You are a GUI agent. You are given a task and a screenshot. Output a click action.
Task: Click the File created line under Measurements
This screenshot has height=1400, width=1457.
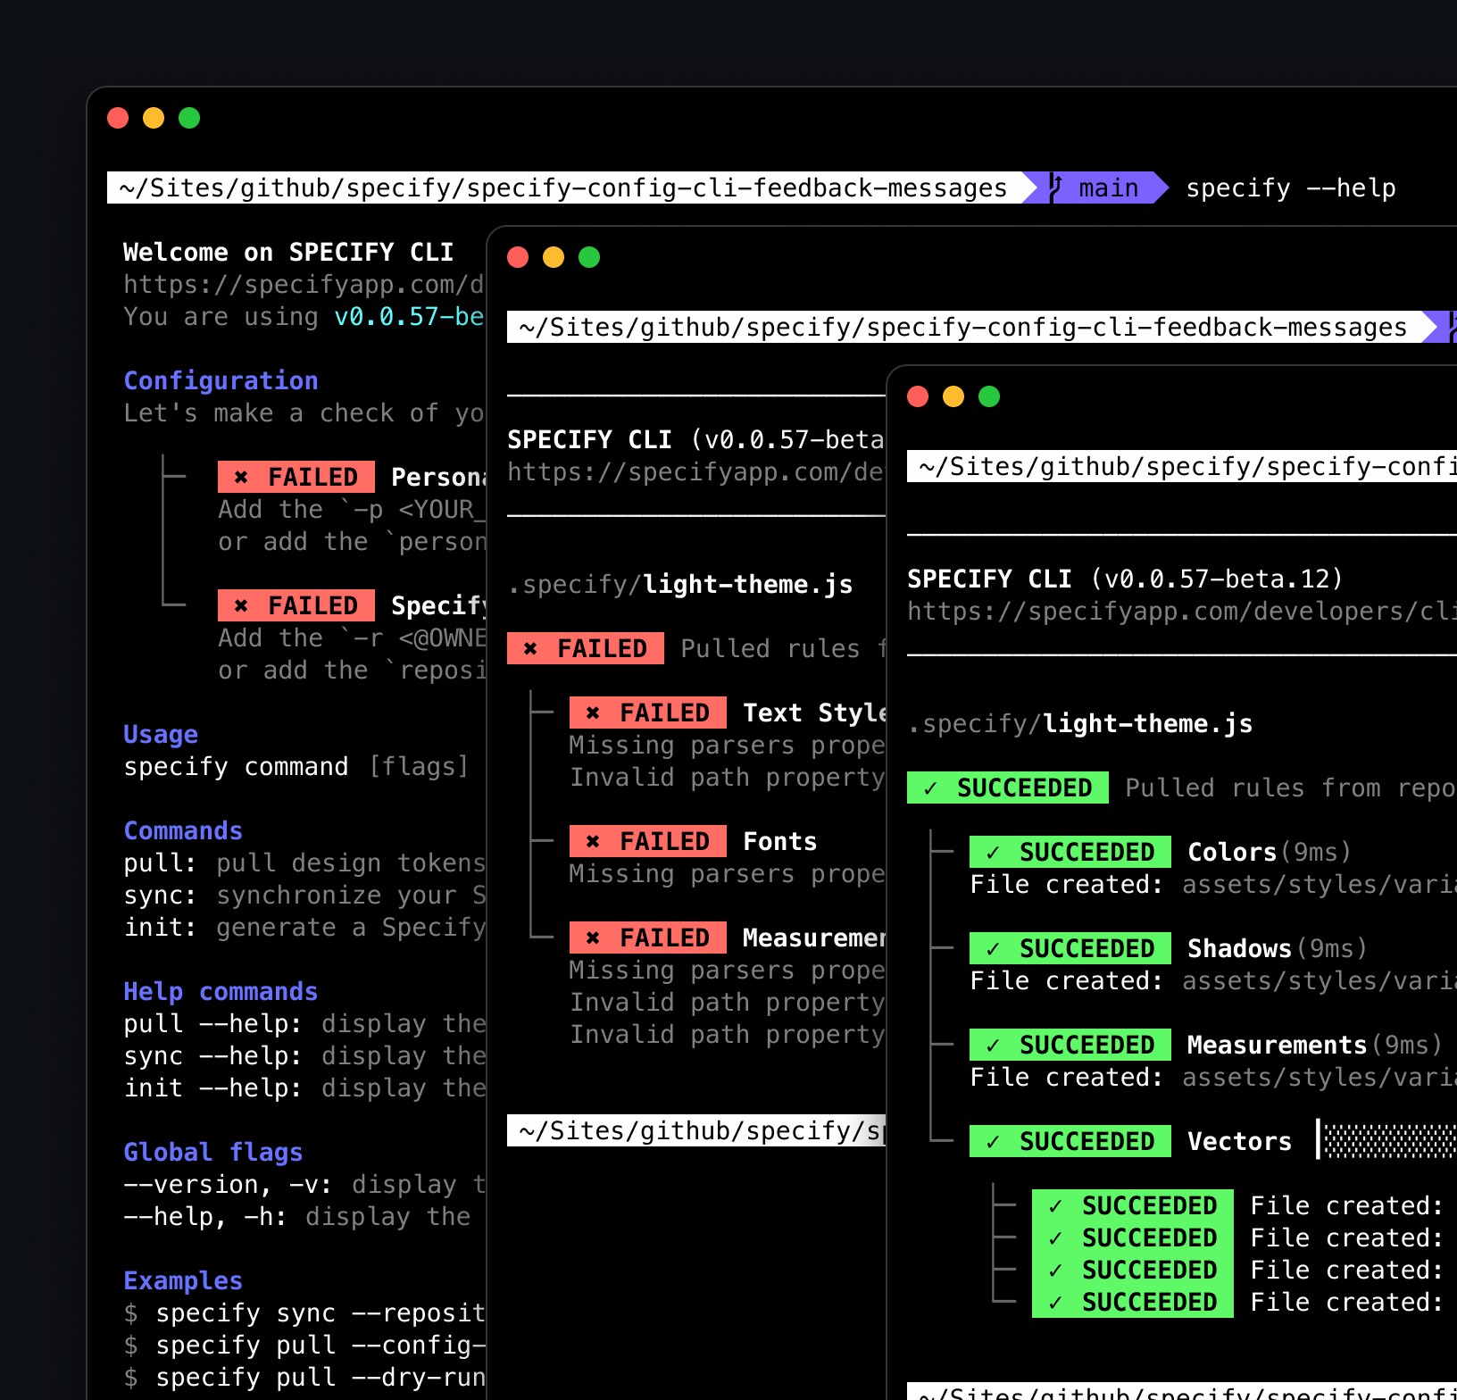[1213, 1078]
